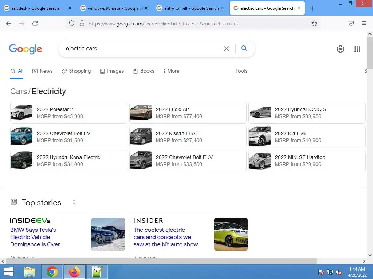Open search Tools options
Screen dimensions: 373x279
coord(242,71)
